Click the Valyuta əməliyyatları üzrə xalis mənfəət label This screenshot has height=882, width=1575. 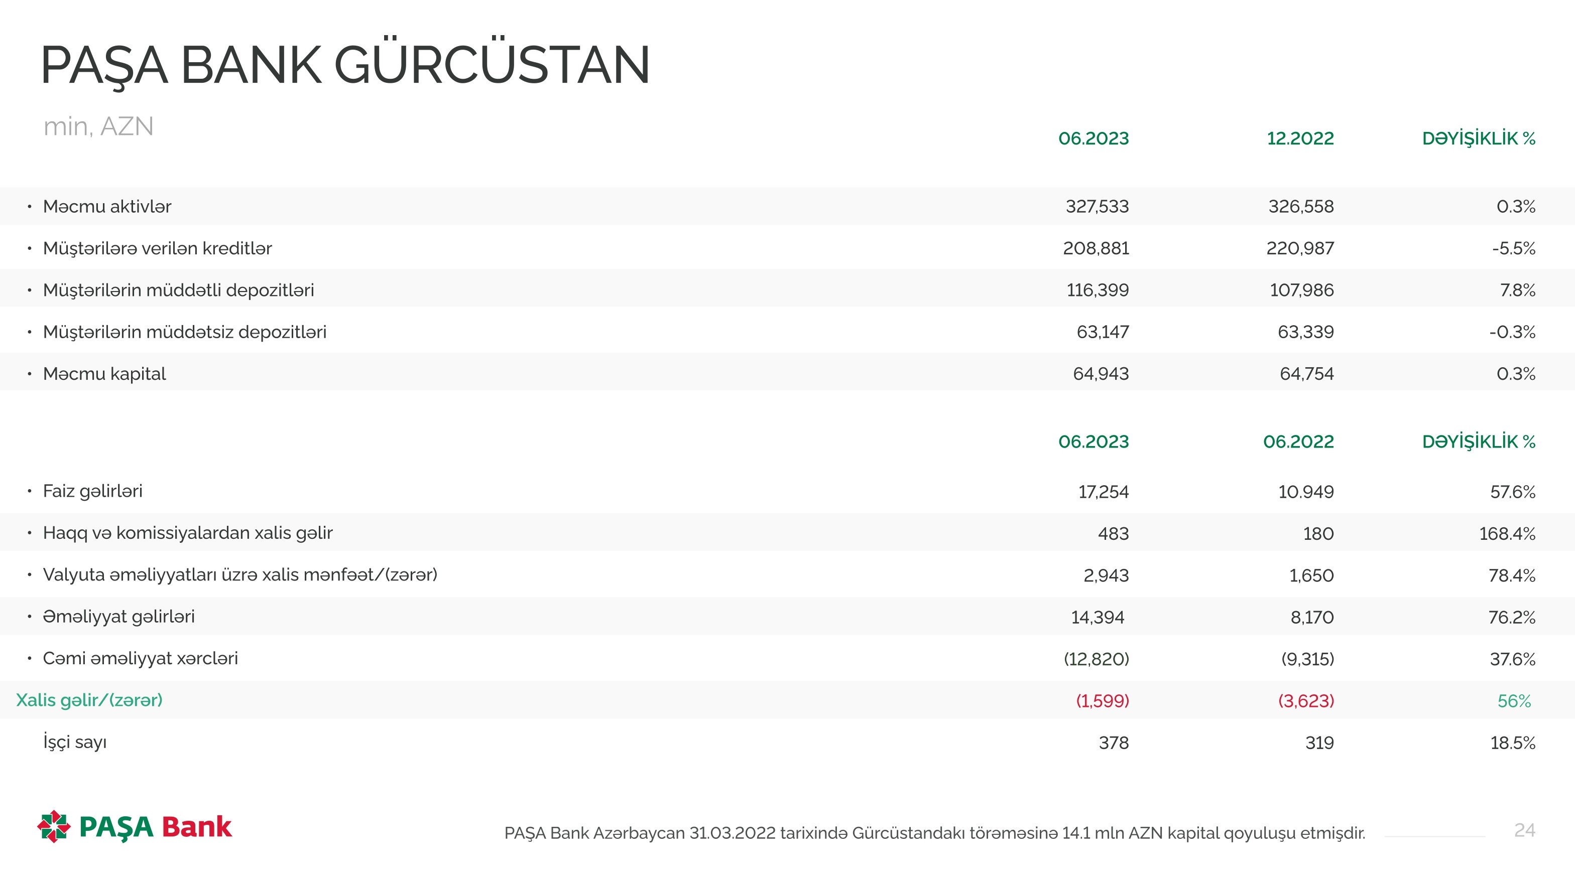click(239, 575)
